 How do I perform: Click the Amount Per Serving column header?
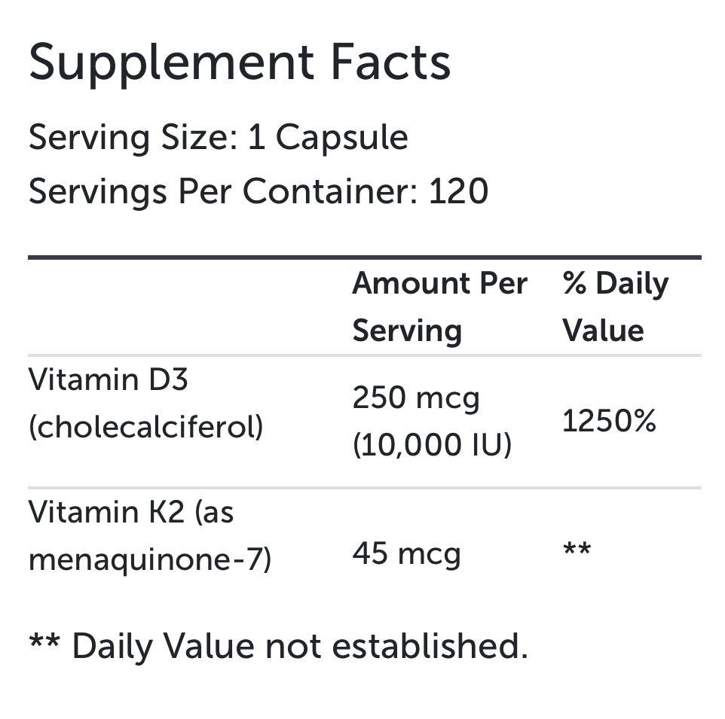(439, 307)
